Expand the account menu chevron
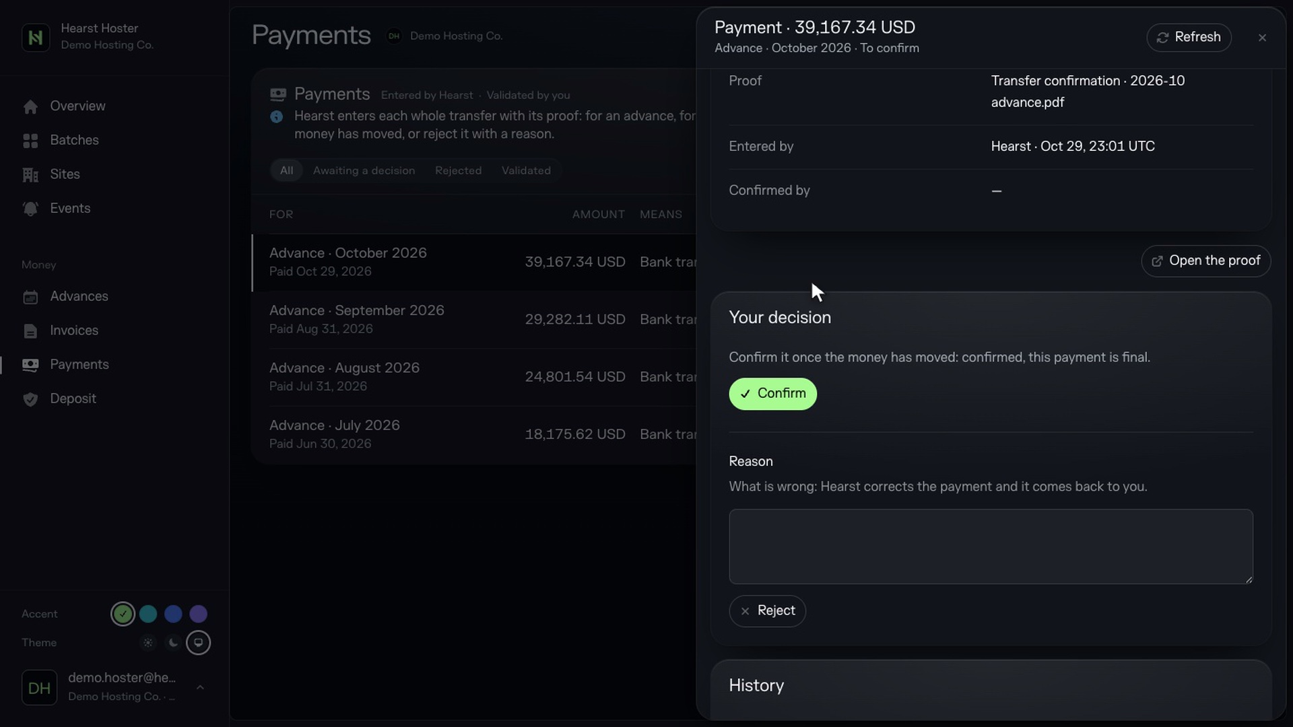The height and width of the screenshot is (727, 1293). (200, 687)
